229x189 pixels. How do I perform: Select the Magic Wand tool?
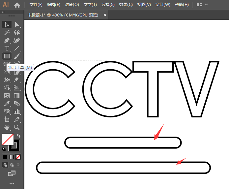[7, 32]
